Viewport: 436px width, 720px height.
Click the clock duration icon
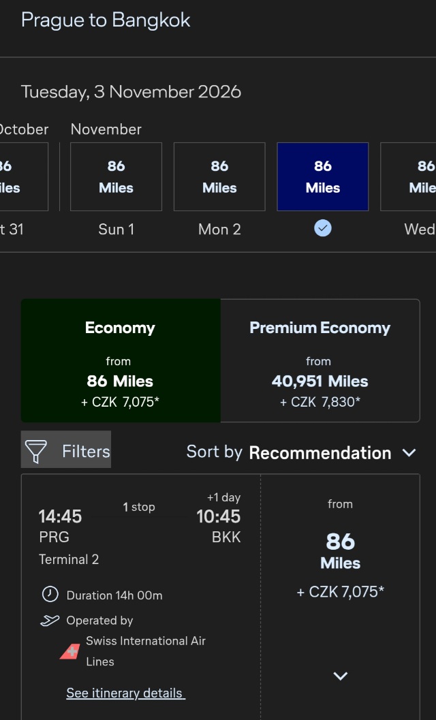click(x=50, y=594)
